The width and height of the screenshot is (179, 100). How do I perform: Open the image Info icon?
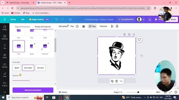tap(77, 26)
